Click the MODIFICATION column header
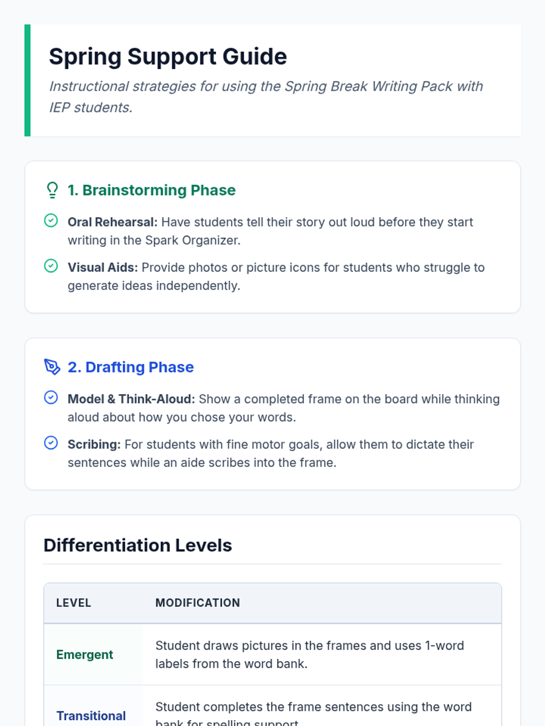545x726 pixels. click(198, 603)
